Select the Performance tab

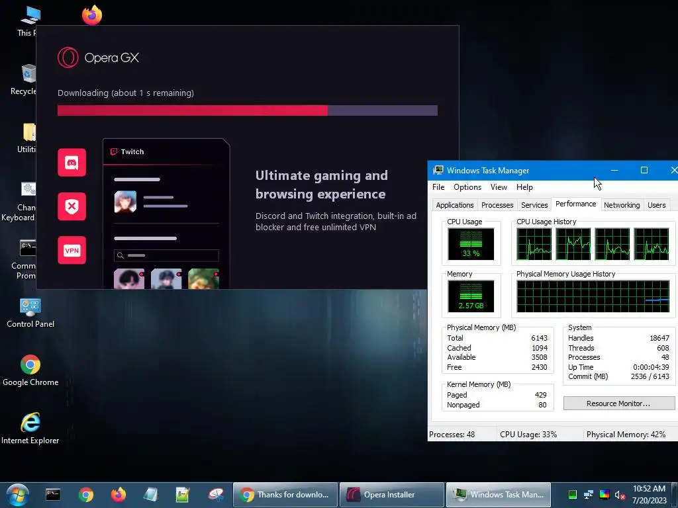(575, 204)
